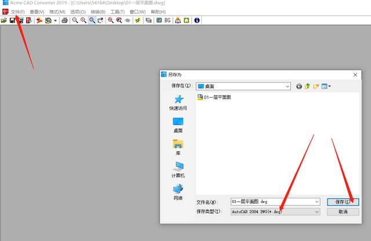Open the 选项(O) menu
371x241 pixels.
tap(78, 12)
